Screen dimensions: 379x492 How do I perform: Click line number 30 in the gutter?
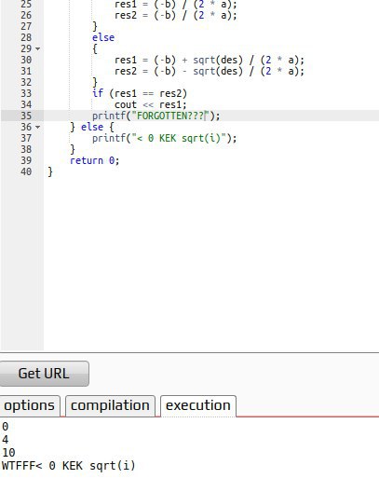tap(26, 60)
